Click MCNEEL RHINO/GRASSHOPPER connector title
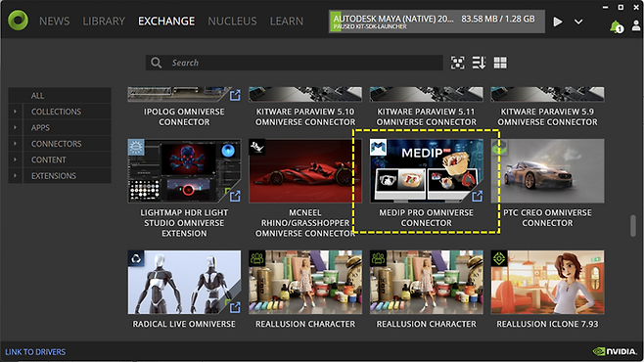644x362 pixels. click(x=305, y=223)
